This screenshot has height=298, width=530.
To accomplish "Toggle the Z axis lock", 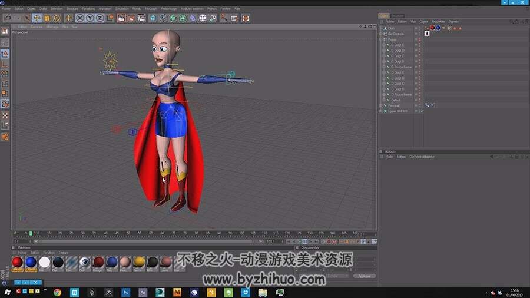I will (100, 18).
